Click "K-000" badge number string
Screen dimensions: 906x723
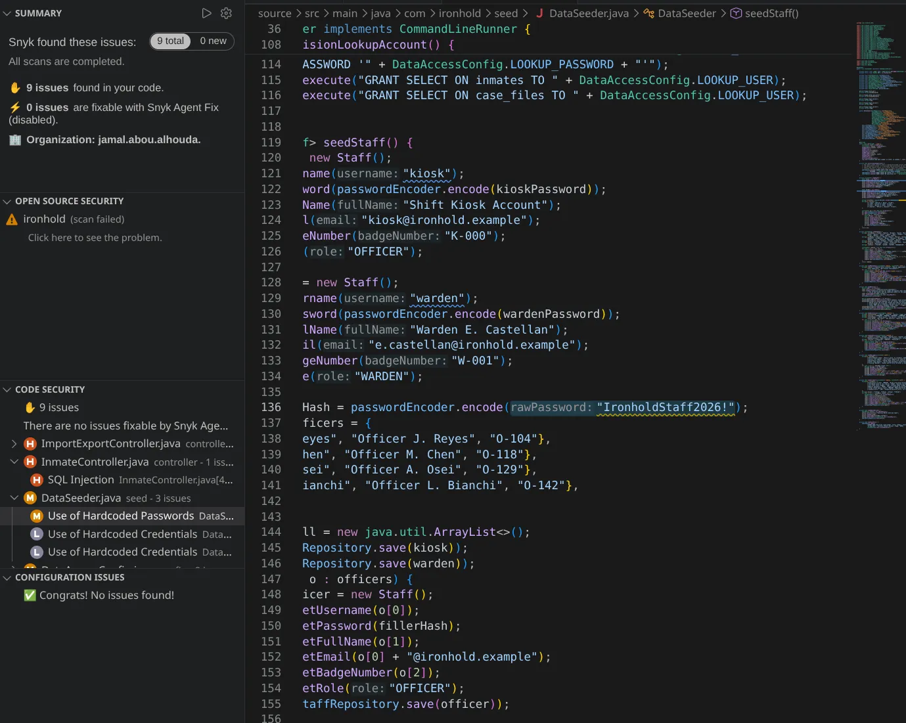468,236
